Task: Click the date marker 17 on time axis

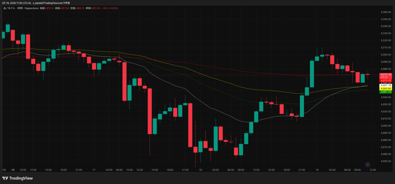Action: pos(93,170)
